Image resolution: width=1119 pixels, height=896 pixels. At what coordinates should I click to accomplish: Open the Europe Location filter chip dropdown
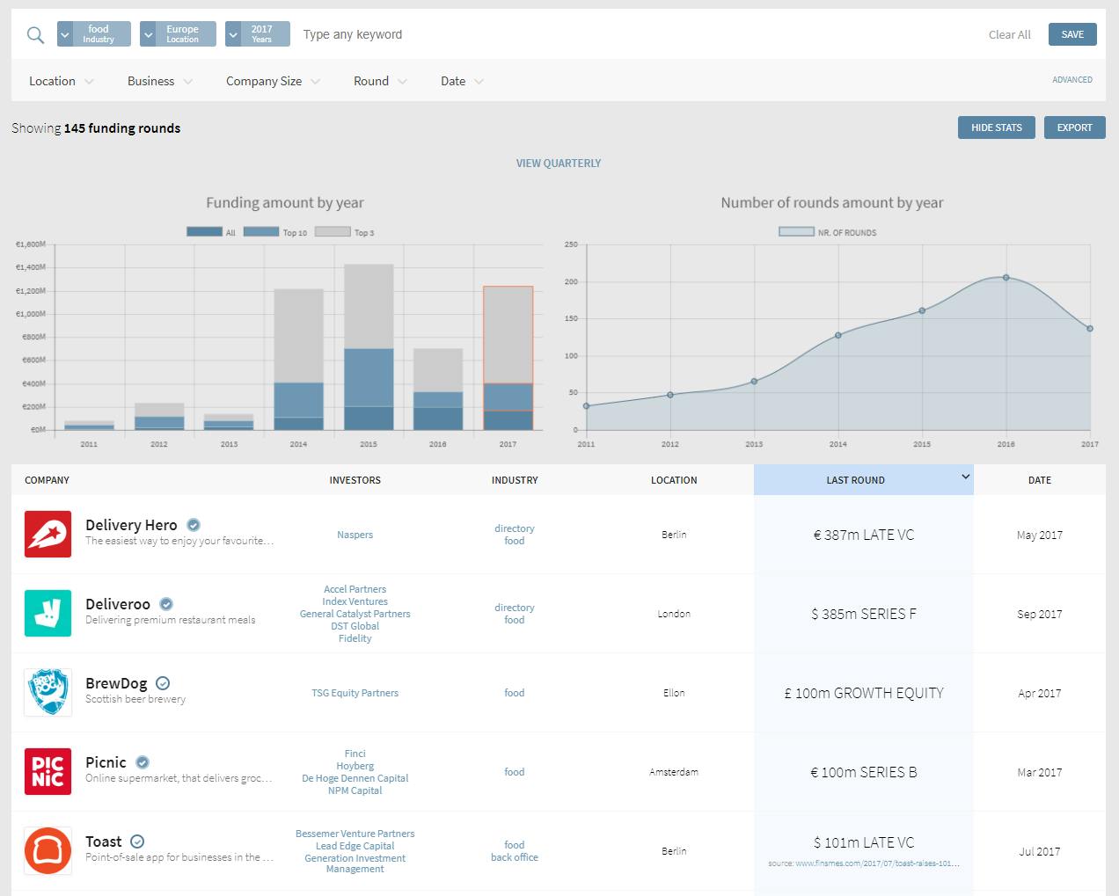(148, 34)
